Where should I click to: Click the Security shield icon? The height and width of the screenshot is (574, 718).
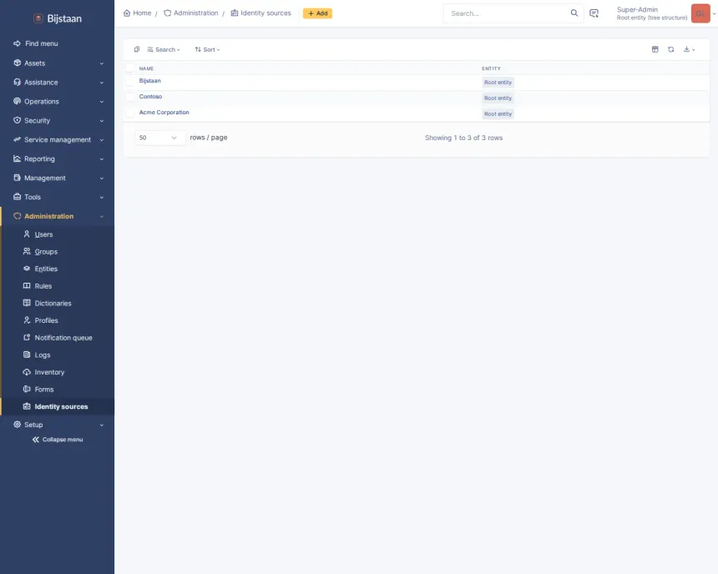click(17, 120)
